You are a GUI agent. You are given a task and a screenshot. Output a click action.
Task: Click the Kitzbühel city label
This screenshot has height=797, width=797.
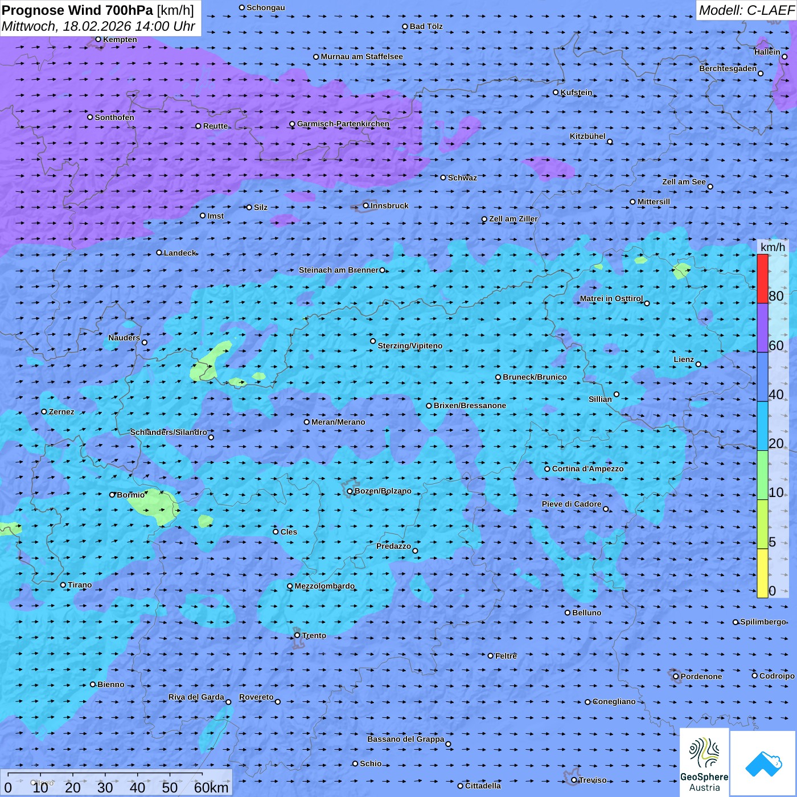tap(588, 136)
